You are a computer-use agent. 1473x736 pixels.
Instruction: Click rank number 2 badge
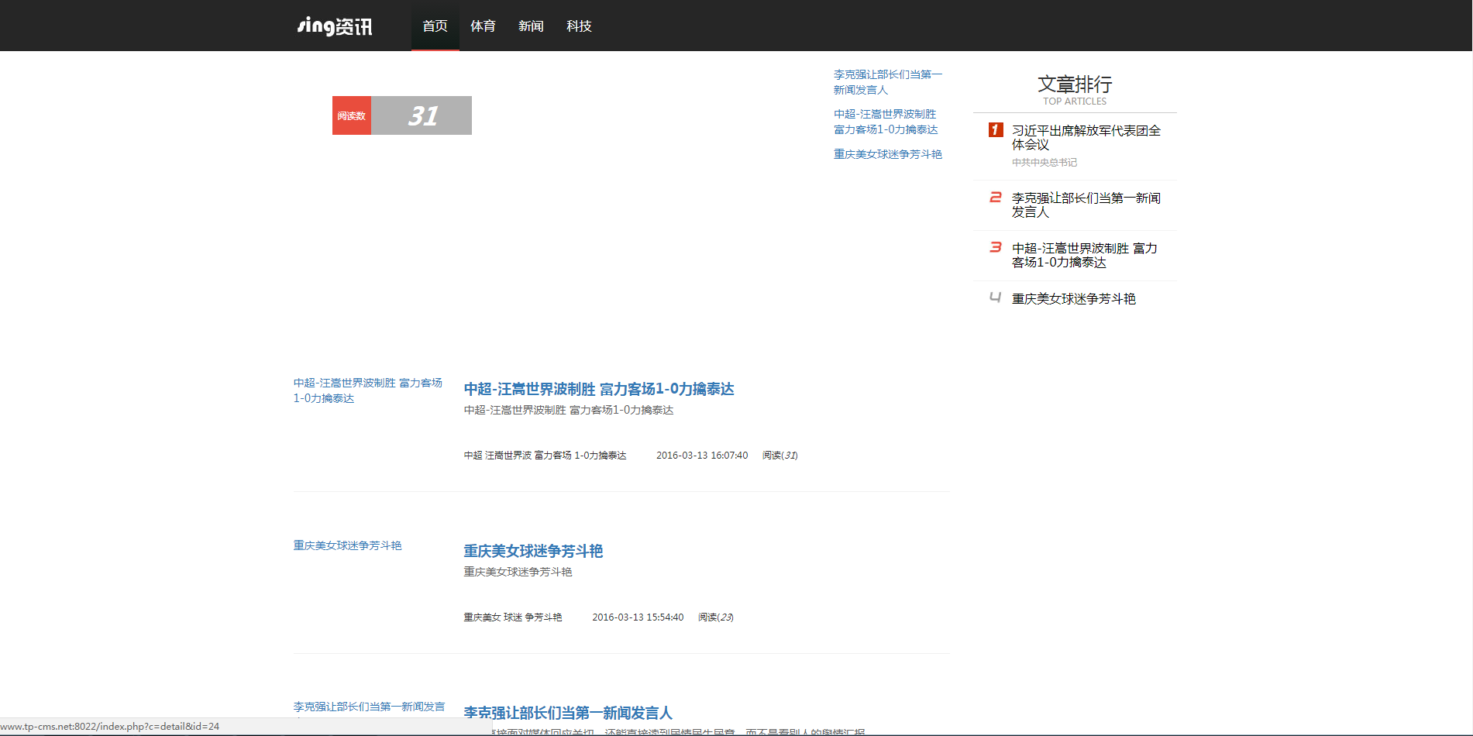point(996,198)
